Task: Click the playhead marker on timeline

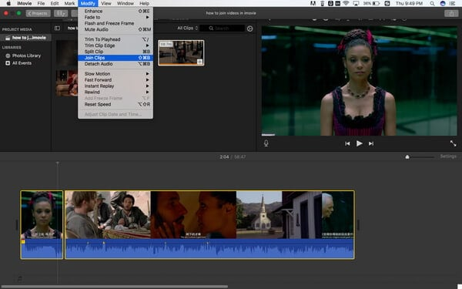Action: [58, 163]
